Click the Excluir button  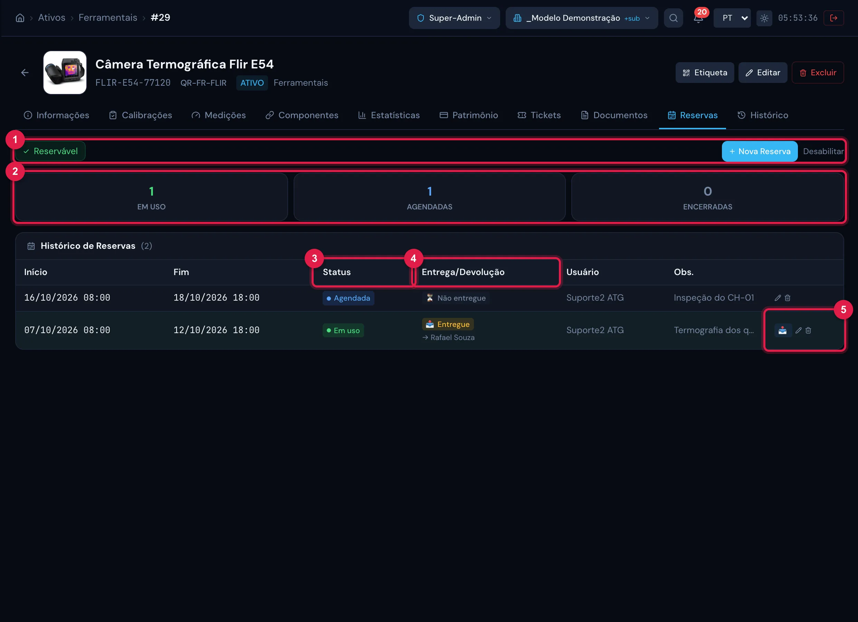[818, 72]
